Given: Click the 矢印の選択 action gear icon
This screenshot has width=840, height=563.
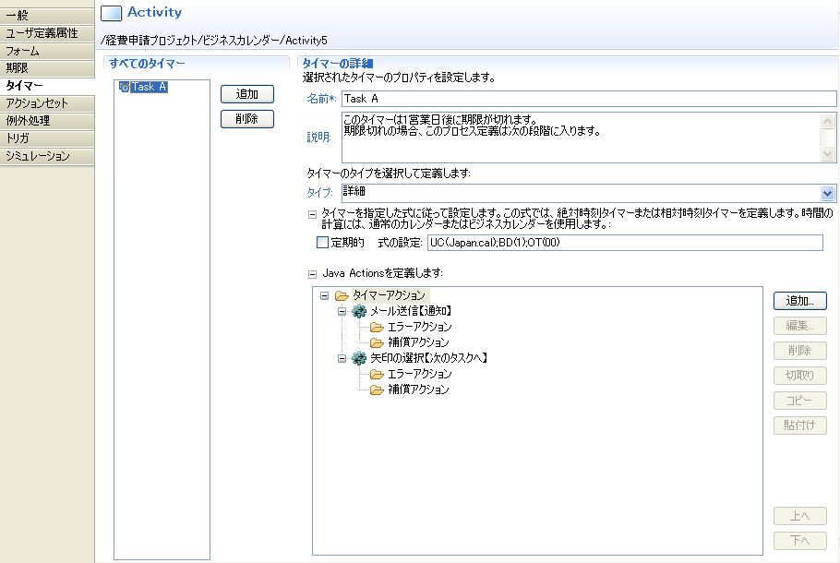Looking at the screenshot, I should coord(359,358).
